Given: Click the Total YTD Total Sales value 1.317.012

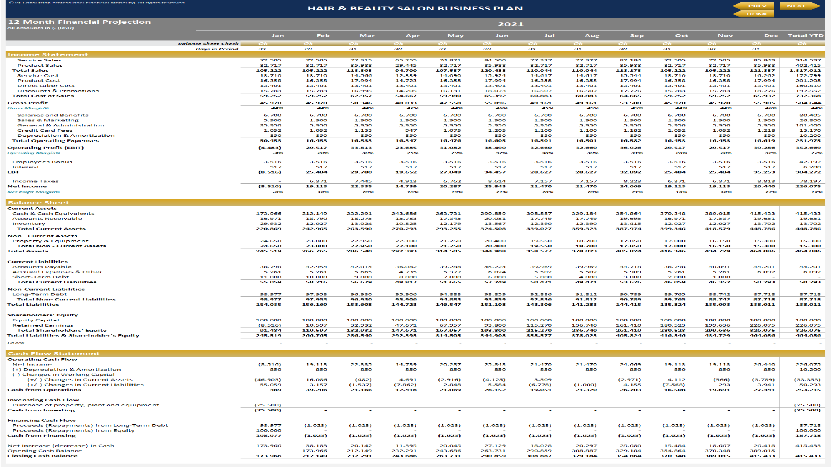Looking at the screenshot, I should coord(805,70).
